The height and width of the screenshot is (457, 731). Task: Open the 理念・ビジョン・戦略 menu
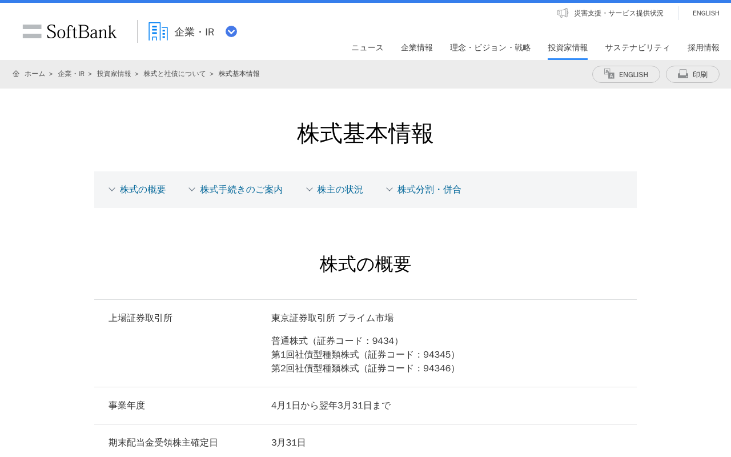(490, 47)
